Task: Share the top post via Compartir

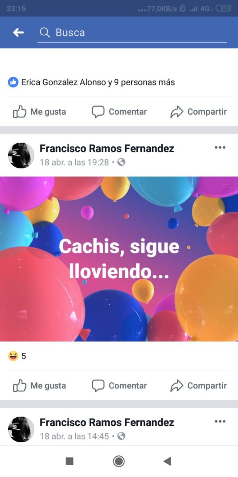Action: pyautogui.click(x=198, y=112)
